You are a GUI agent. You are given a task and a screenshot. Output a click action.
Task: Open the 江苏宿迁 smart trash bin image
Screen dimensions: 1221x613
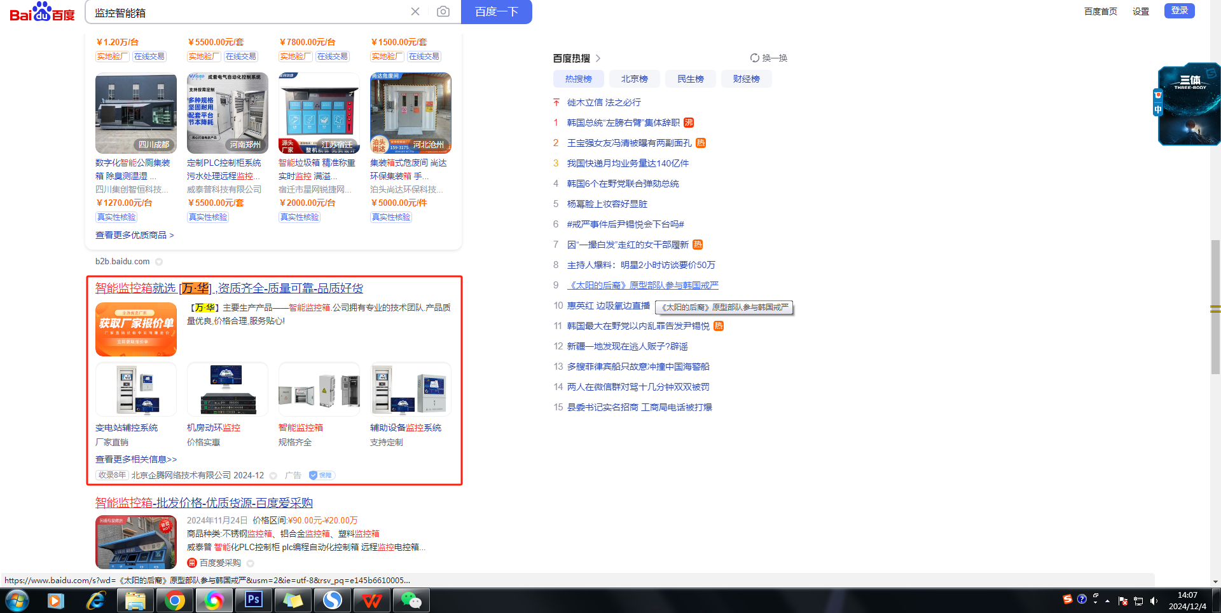[319, 113]
